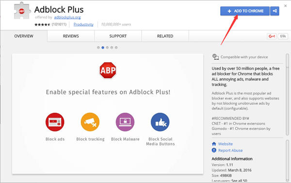
Task: Click the Block Malware purple laptop icon
Action: coord(125,122)
